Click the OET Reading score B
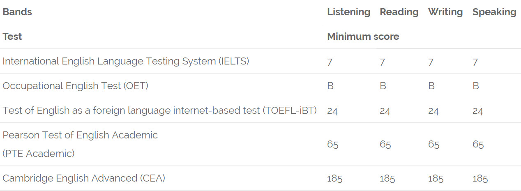 (383, 86)
